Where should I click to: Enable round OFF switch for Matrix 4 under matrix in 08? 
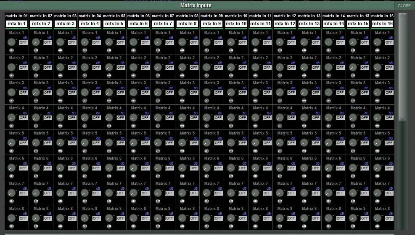pos(182,126)
